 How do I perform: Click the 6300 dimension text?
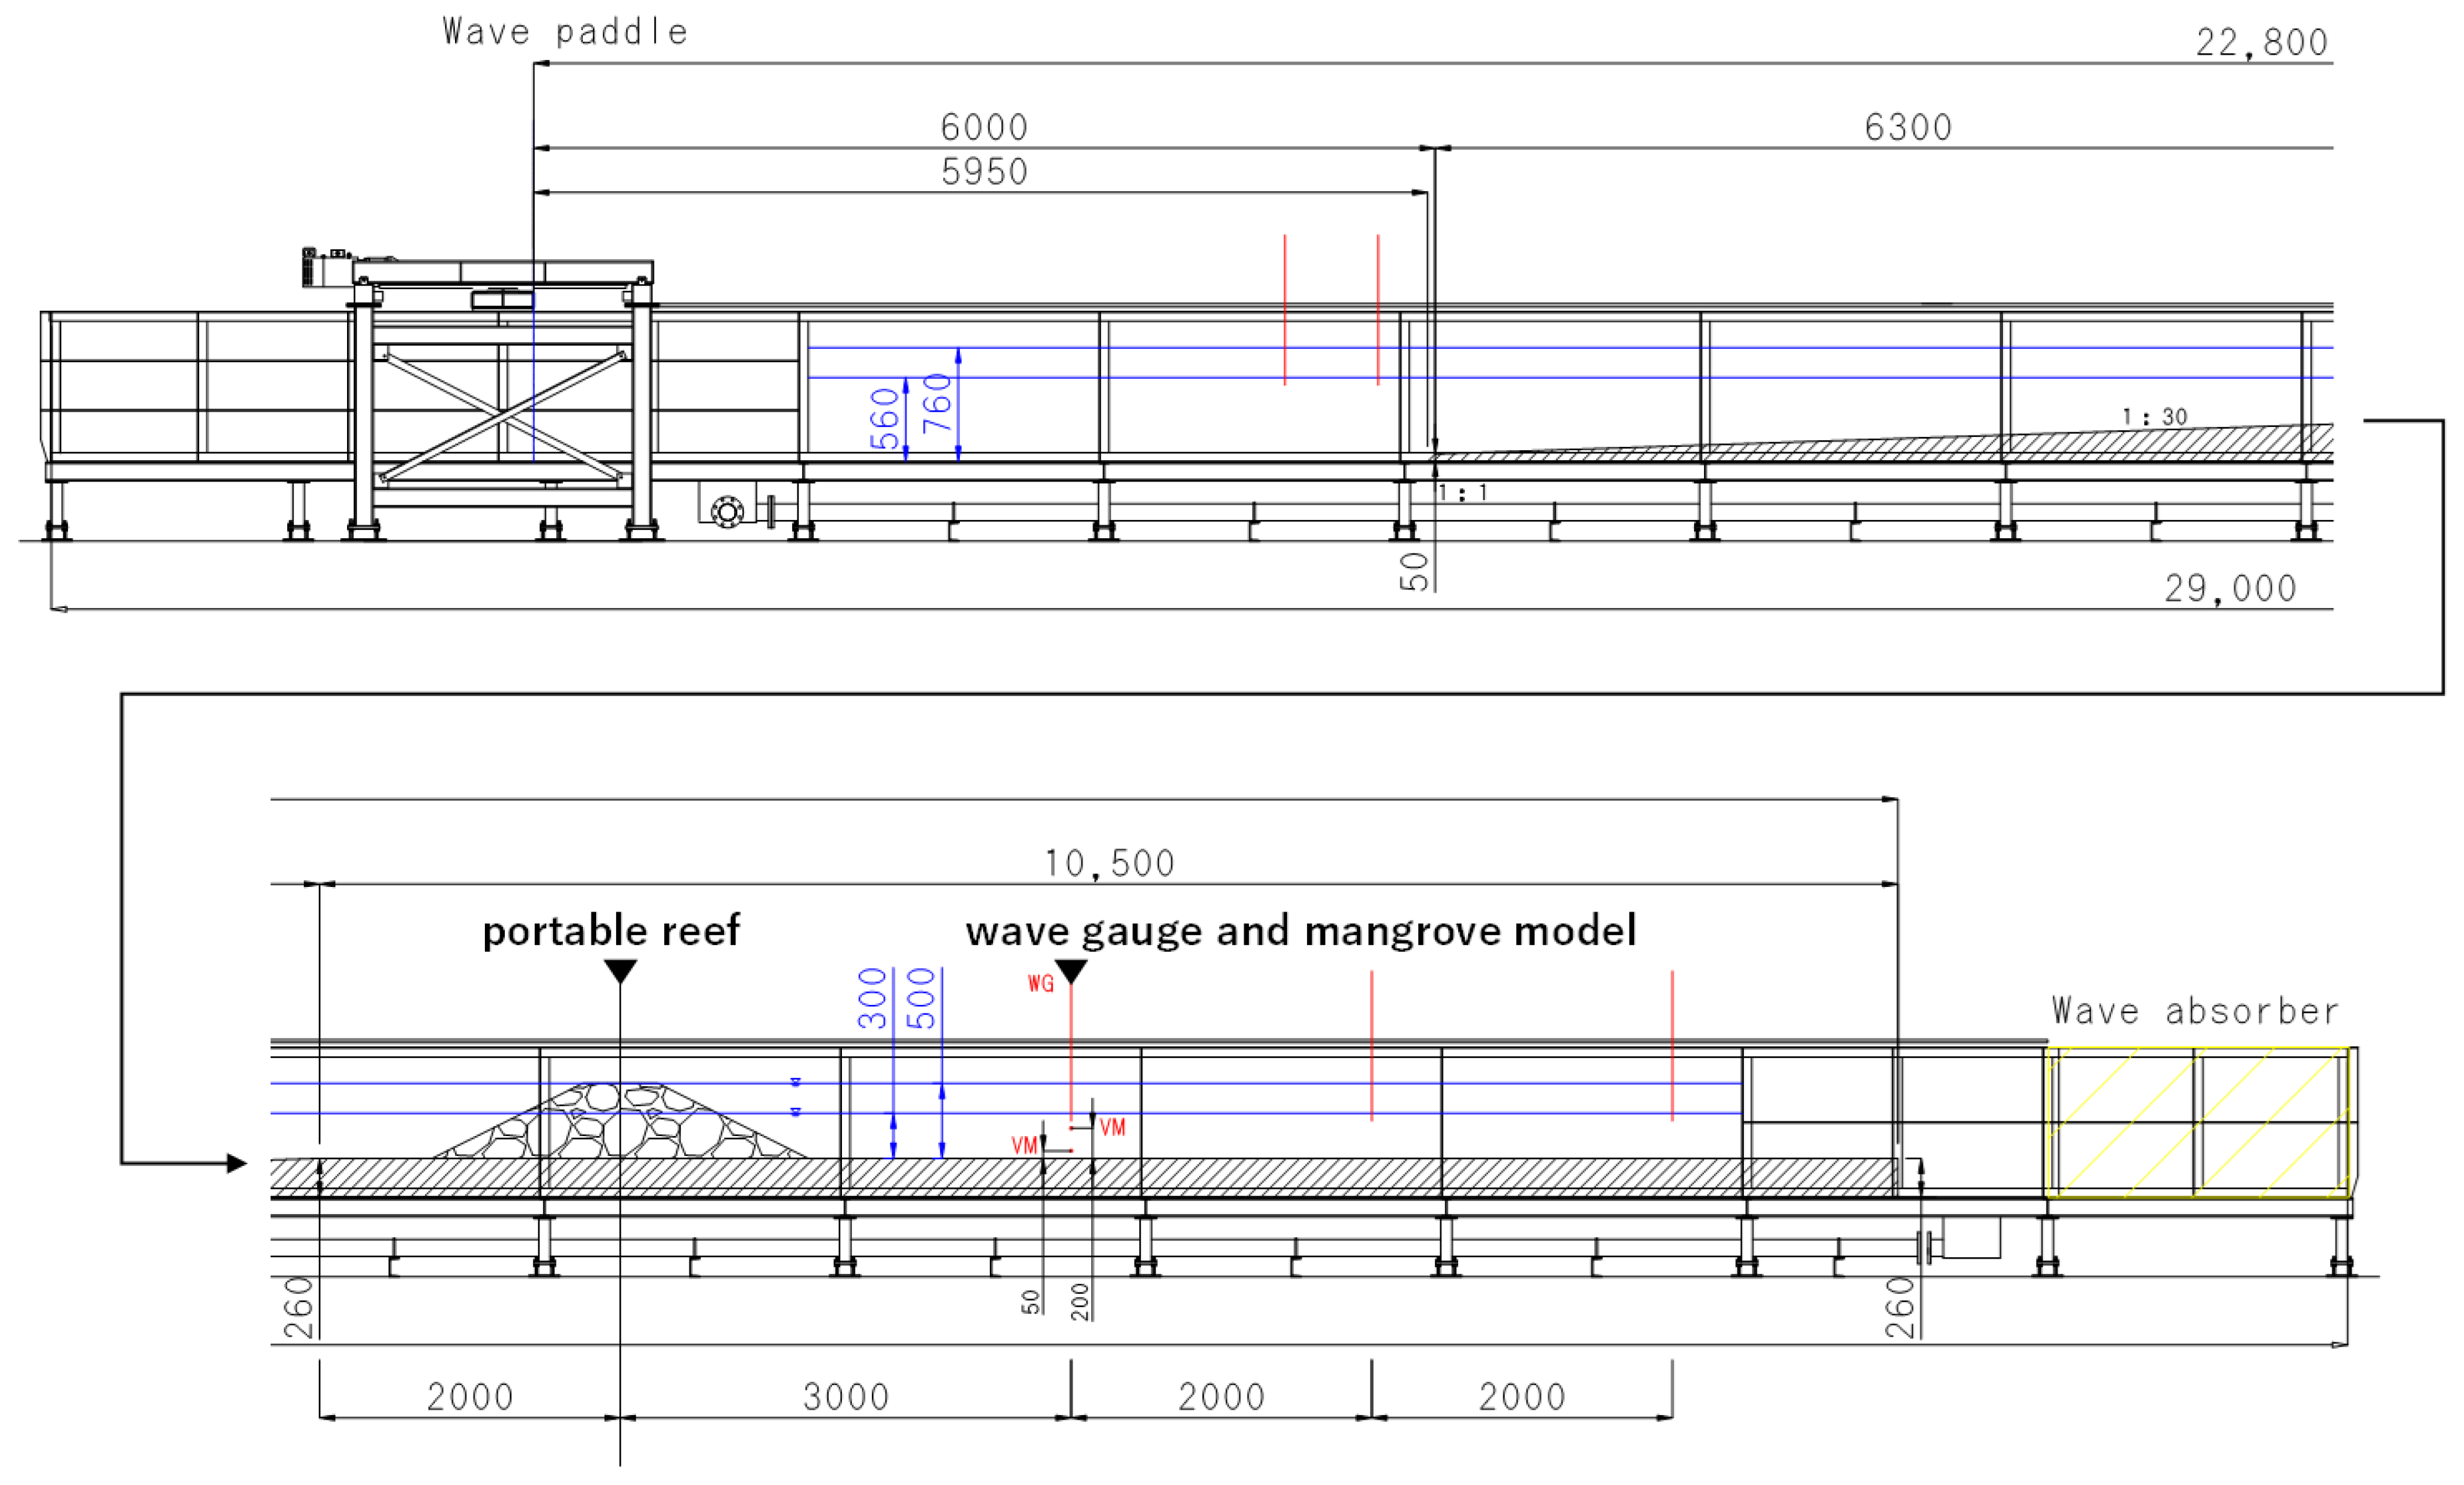(1908, 128)
